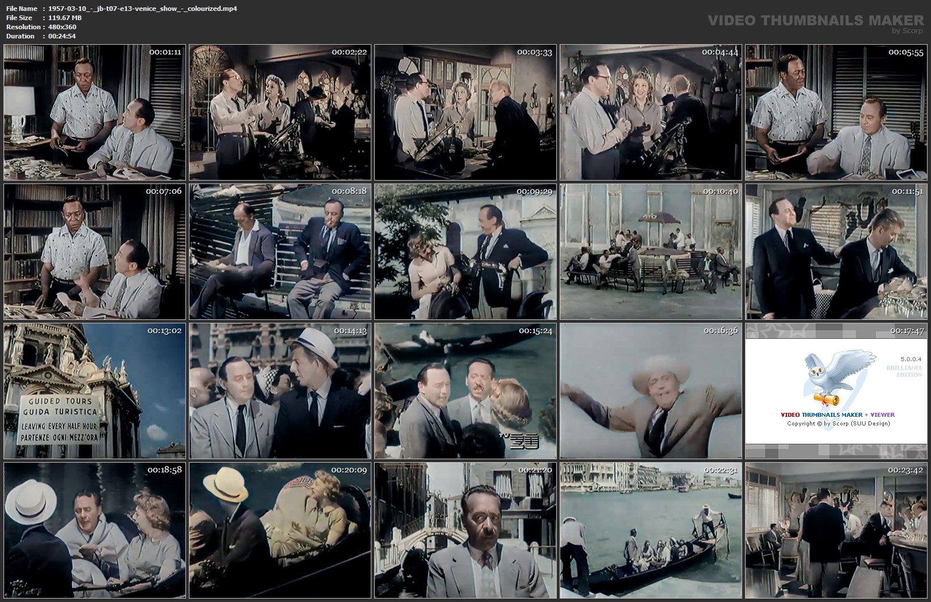Image resolution: width=931 pixels, height=602 pixels.
Task: Click the file size value 119.67 MB
Action: pos(65,18)
